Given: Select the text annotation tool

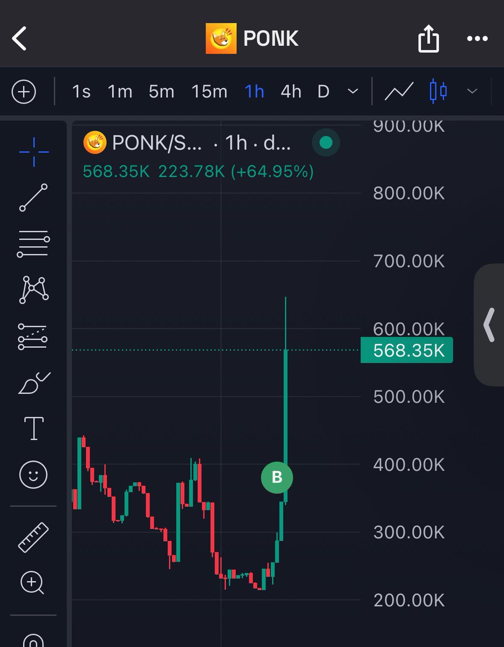Looking at the screenshot, I should point(33,427).
